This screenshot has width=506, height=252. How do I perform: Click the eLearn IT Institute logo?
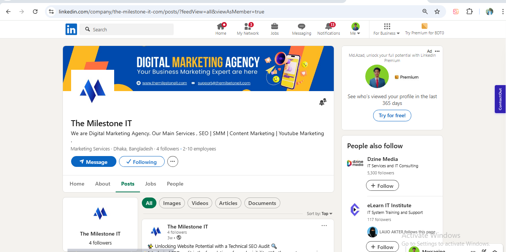[355, 210]
